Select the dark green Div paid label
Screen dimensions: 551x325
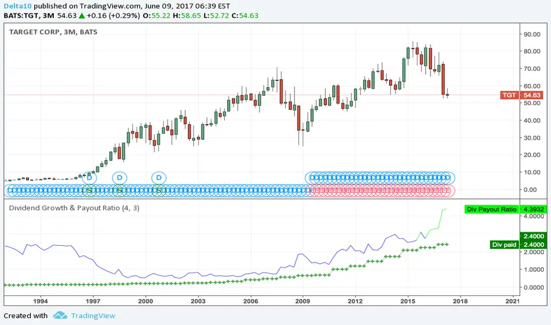click(x=504, y=245)
